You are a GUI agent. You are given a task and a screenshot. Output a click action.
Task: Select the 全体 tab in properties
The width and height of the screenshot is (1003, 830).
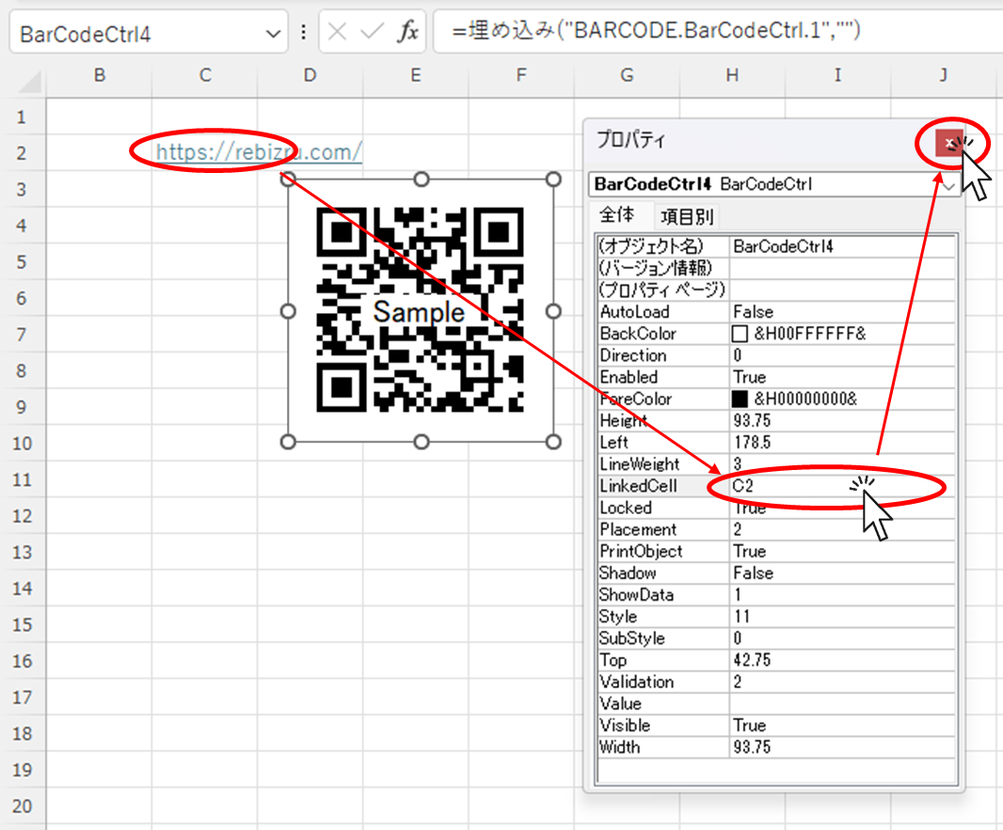617,215
